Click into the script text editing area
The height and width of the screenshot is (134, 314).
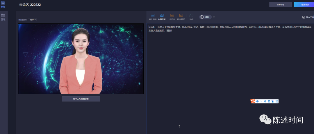coord(230,79)
